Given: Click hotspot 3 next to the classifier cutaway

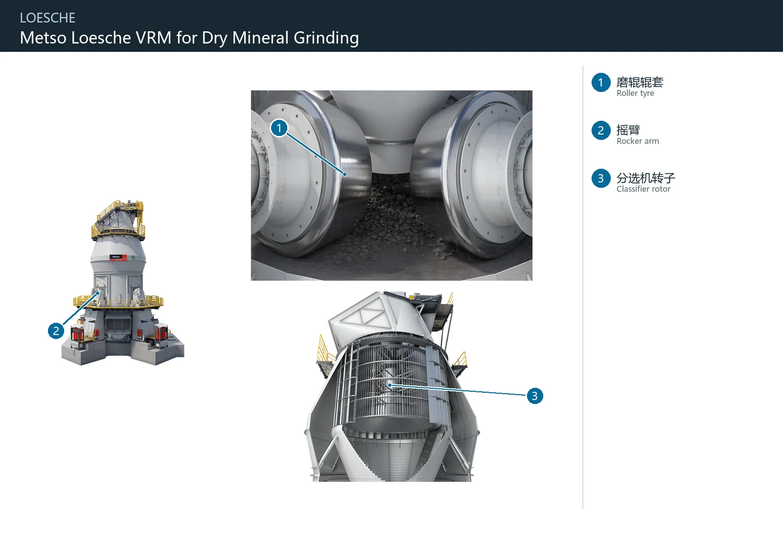Looking at the screenshot, I should click(534, 396).
